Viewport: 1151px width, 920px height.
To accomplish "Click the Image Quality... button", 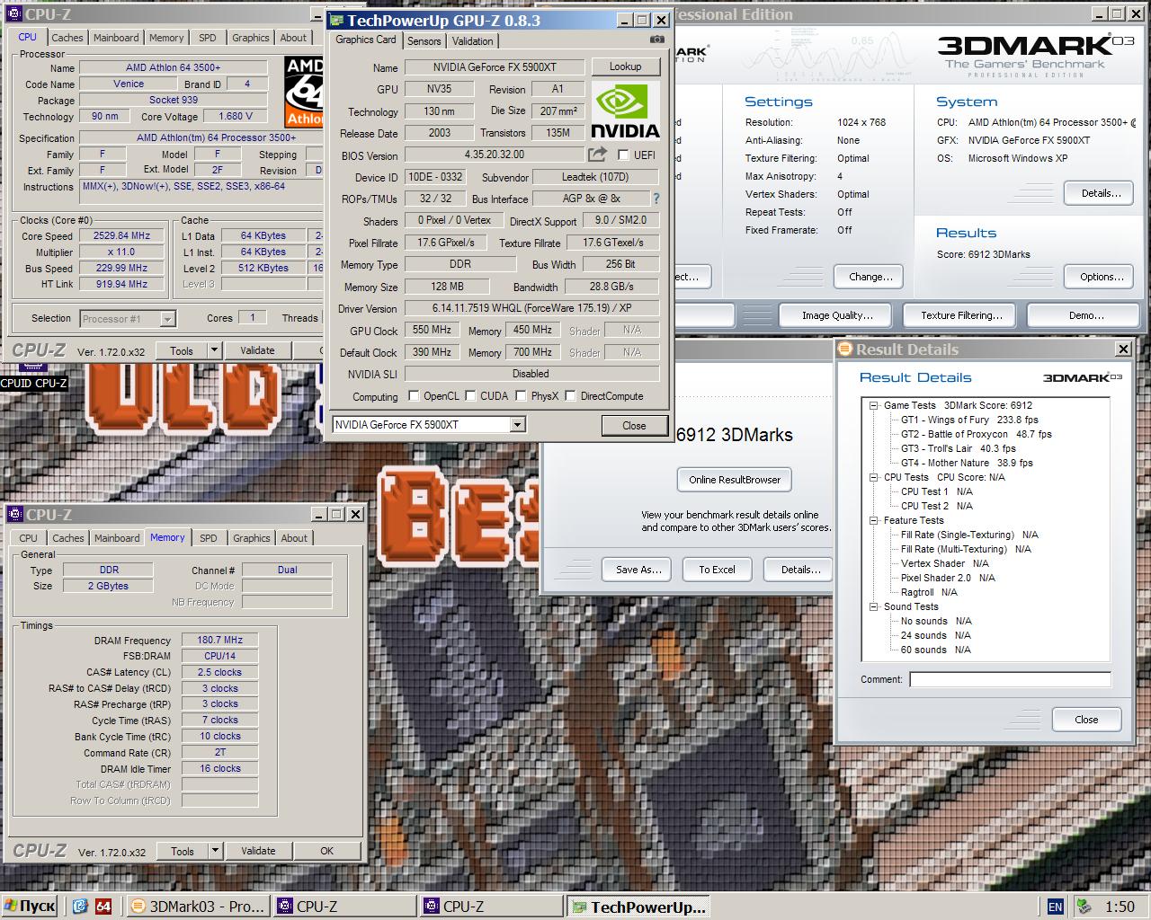I will (x=837, y=315).
